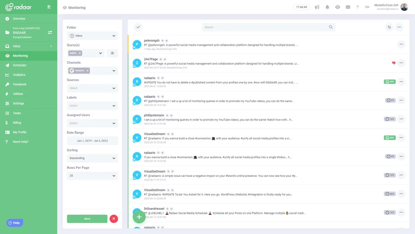415x234 pixels.
Task: Open the Sorting Descending dropdown
Action: (x=92, y=158)
